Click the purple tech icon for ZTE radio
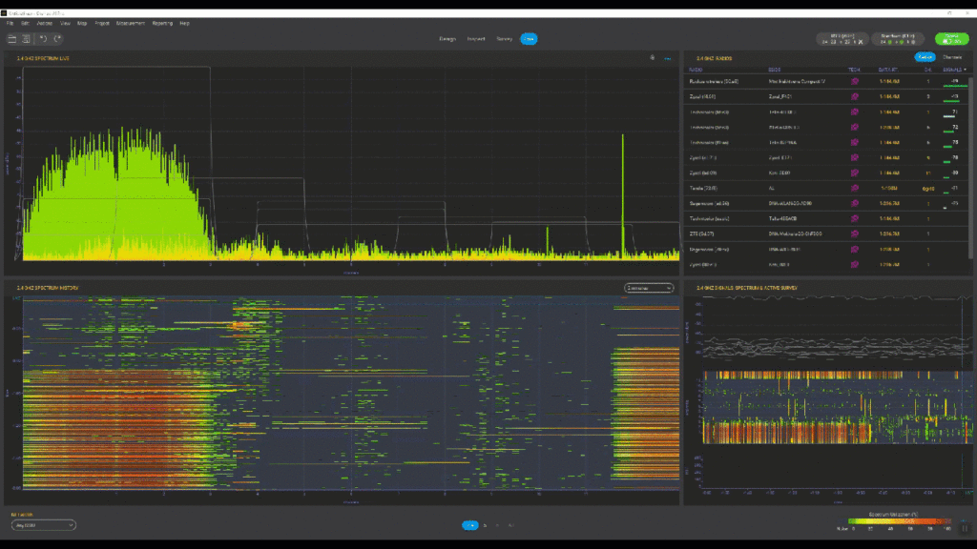This screenshot has height=549, width=977. (x=855, y=233)
